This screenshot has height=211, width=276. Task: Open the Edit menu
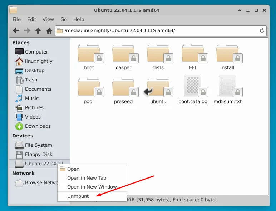31,19
